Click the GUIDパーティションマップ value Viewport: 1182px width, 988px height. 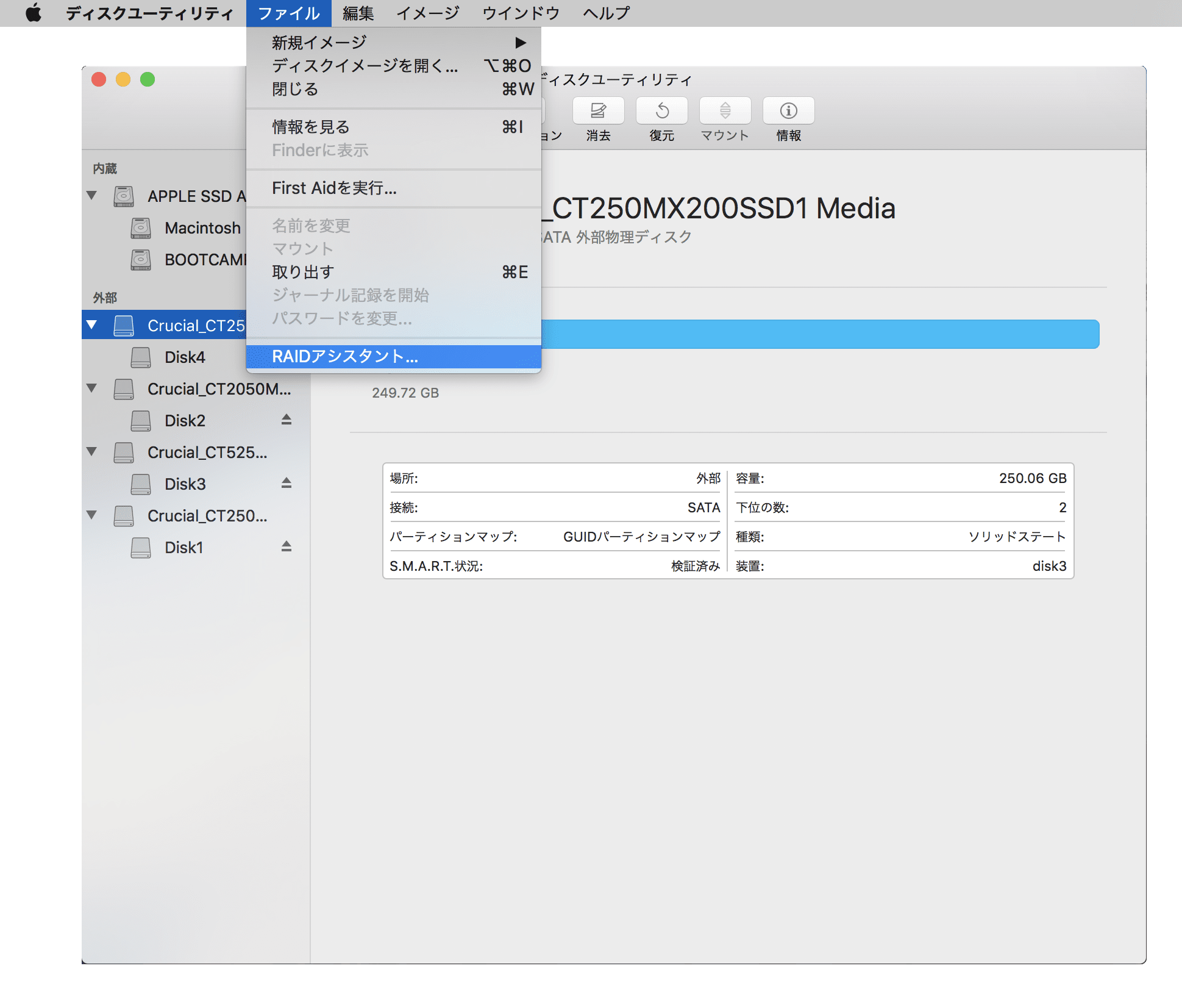(642, 537)
